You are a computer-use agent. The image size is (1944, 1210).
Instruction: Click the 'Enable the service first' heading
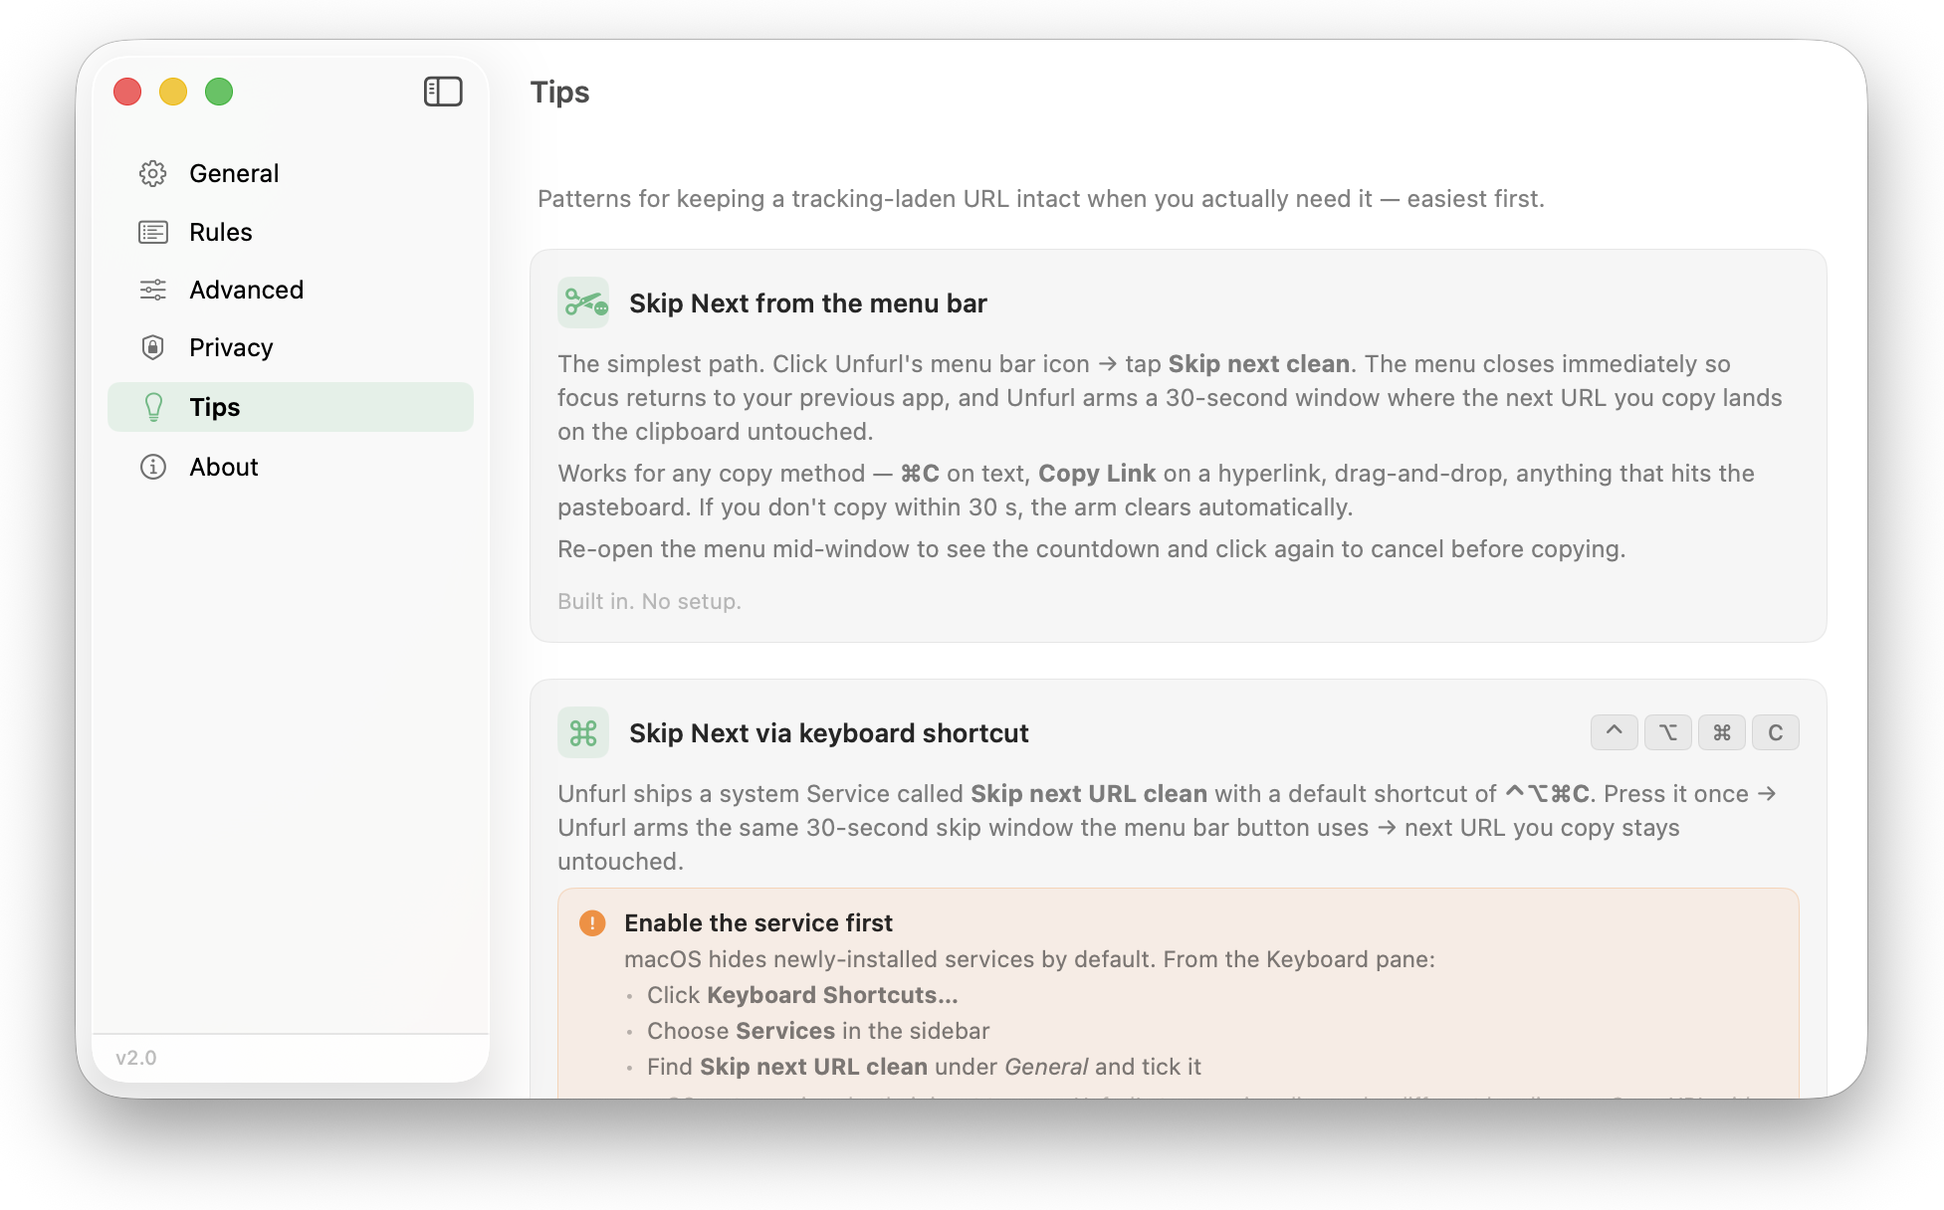758,923
